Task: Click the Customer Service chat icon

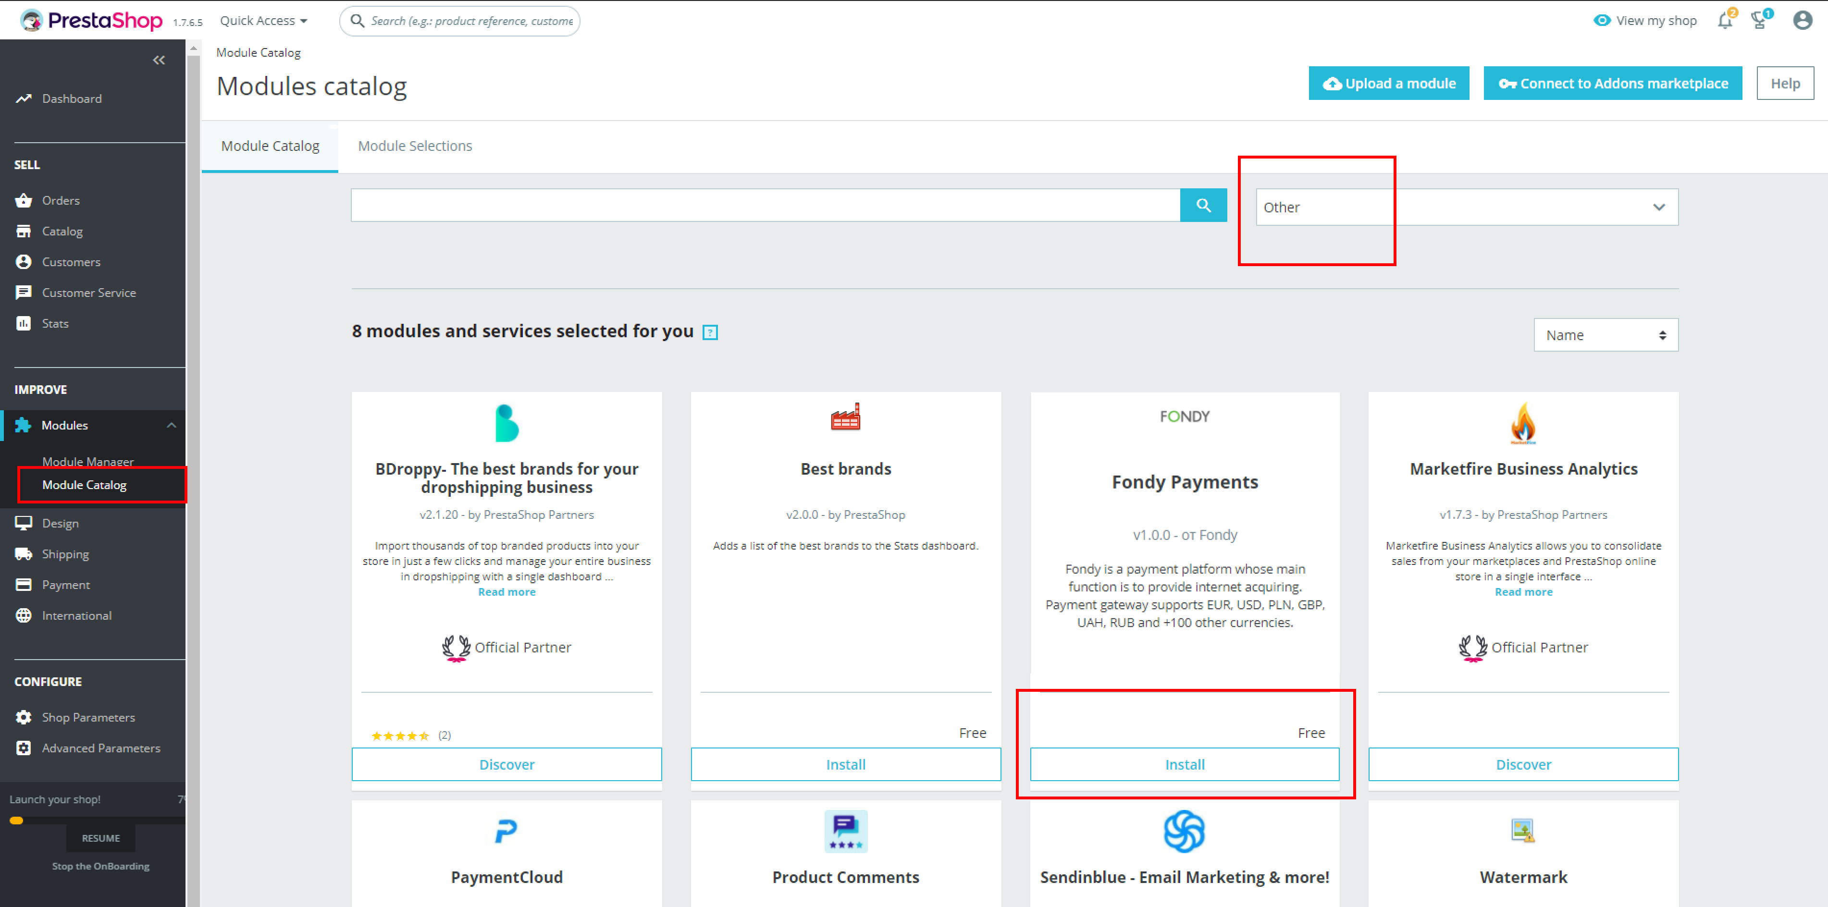Action: (24, 292)
